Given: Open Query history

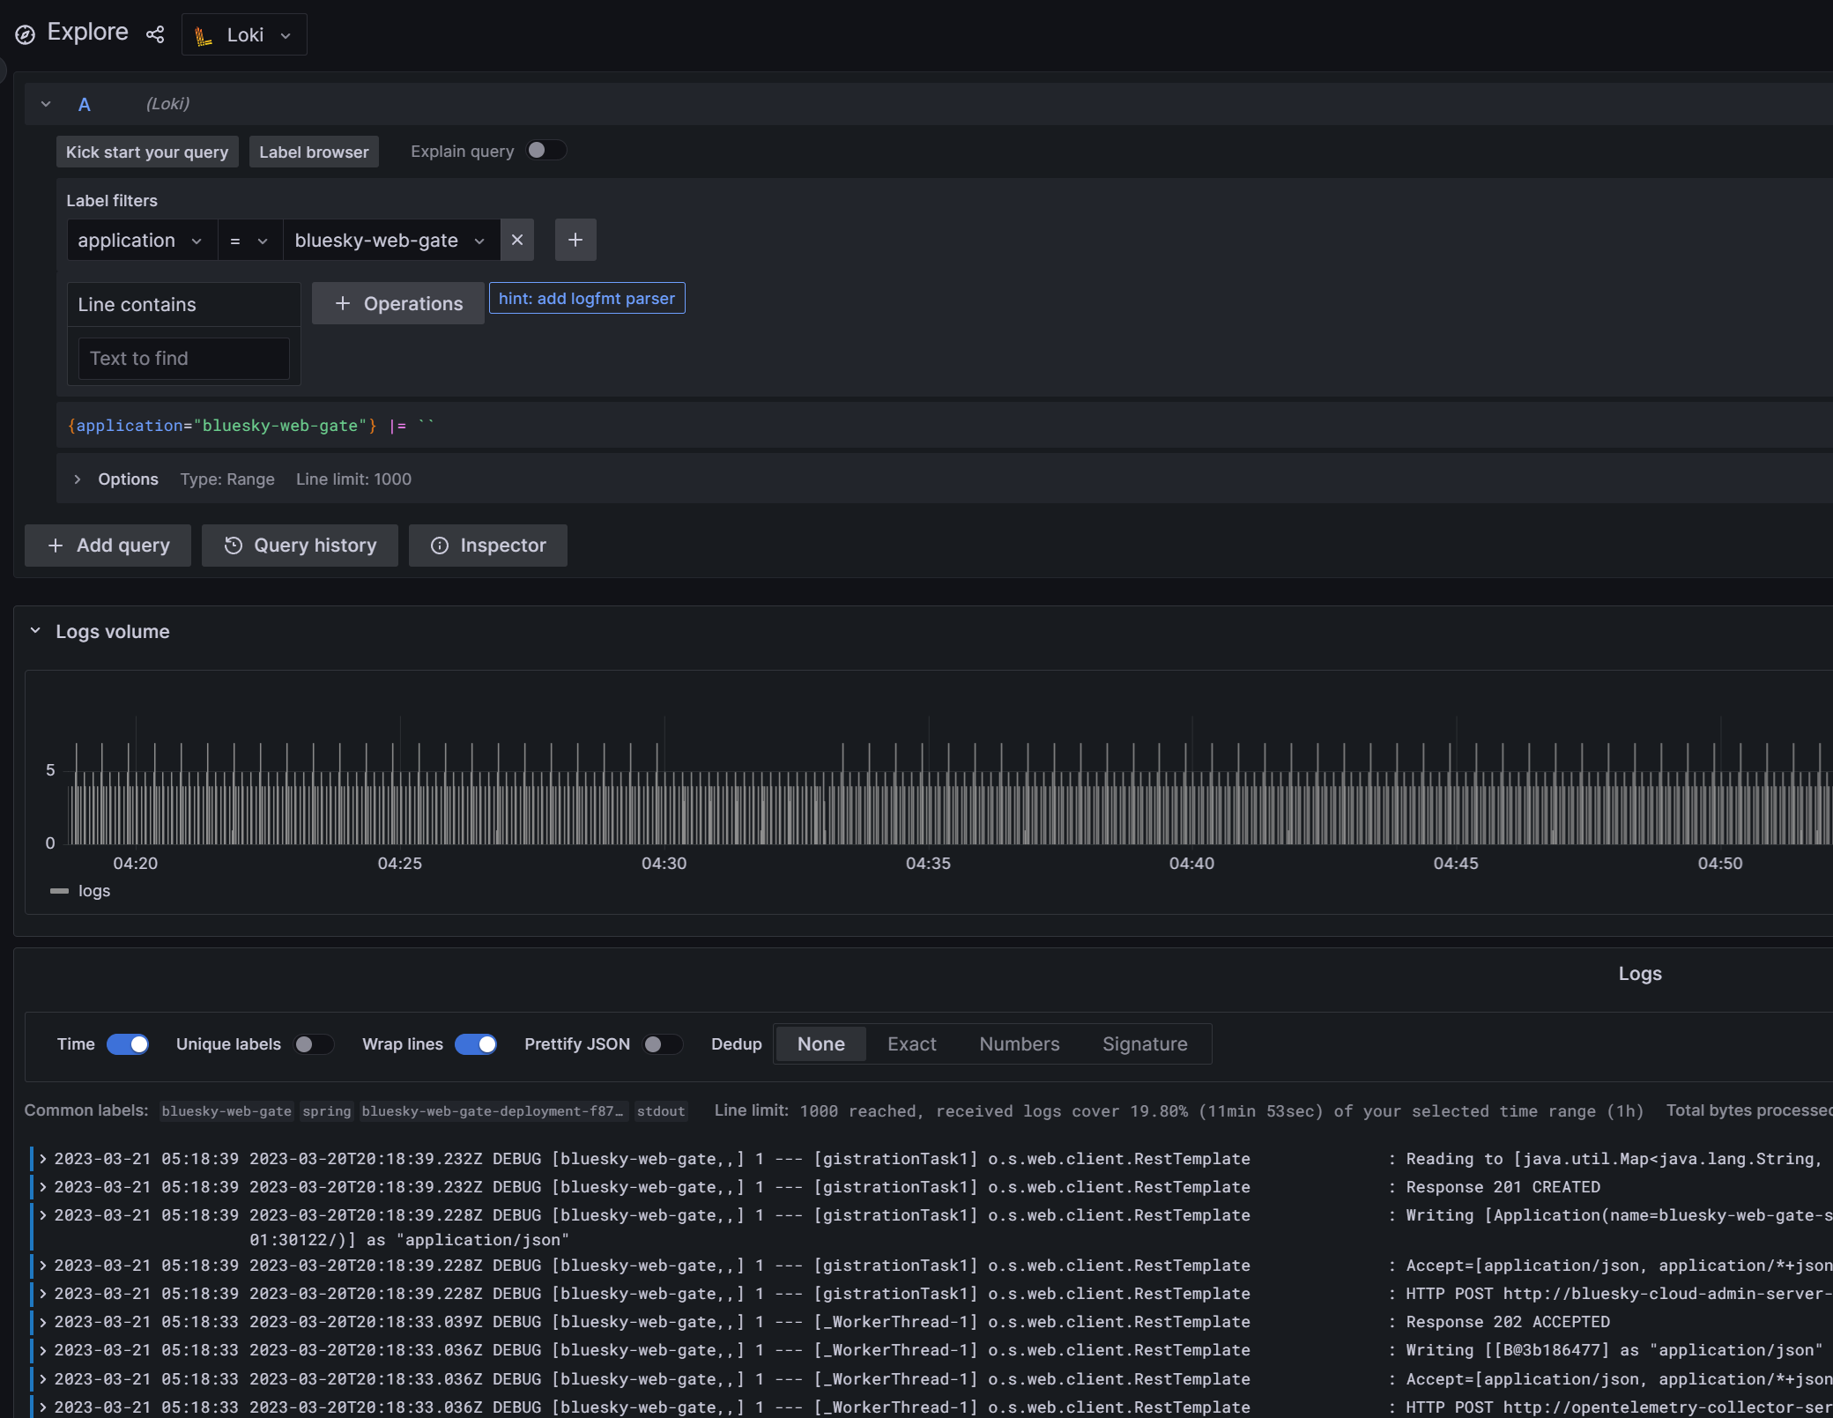Looking at the screenshot, I should [x=300, y=546].
